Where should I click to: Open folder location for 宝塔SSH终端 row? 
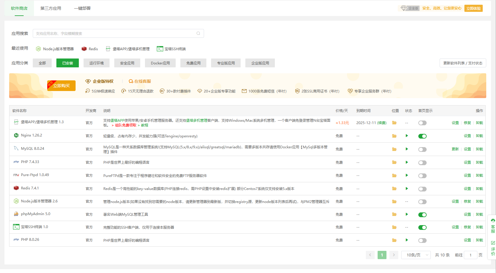tap(394, 227)
